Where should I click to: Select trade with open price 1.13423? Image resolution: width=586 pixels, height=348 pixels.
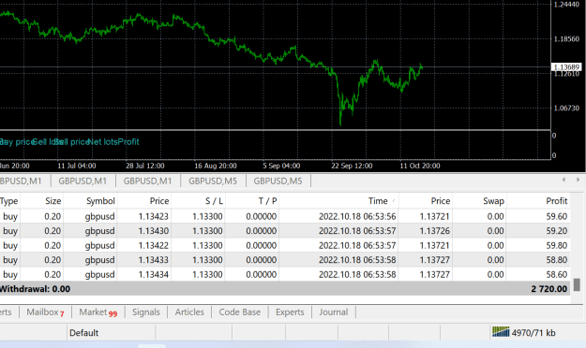(285, 216)
